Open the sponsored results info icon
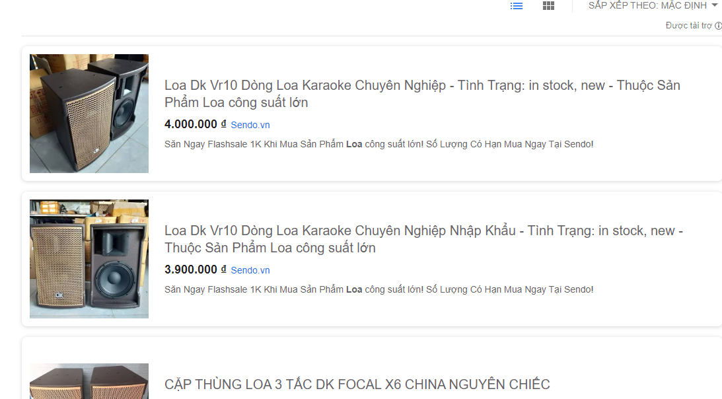The image size is (722, 399). tap(717, 26)
